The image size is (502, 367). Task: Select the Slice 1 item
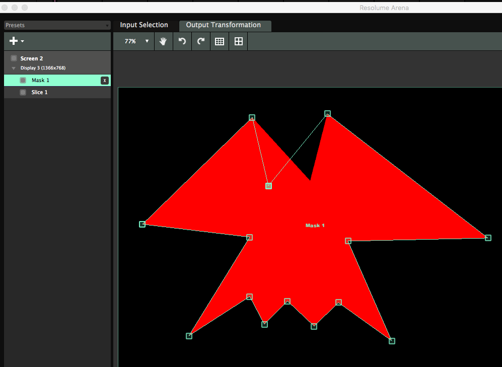(40, 93)
